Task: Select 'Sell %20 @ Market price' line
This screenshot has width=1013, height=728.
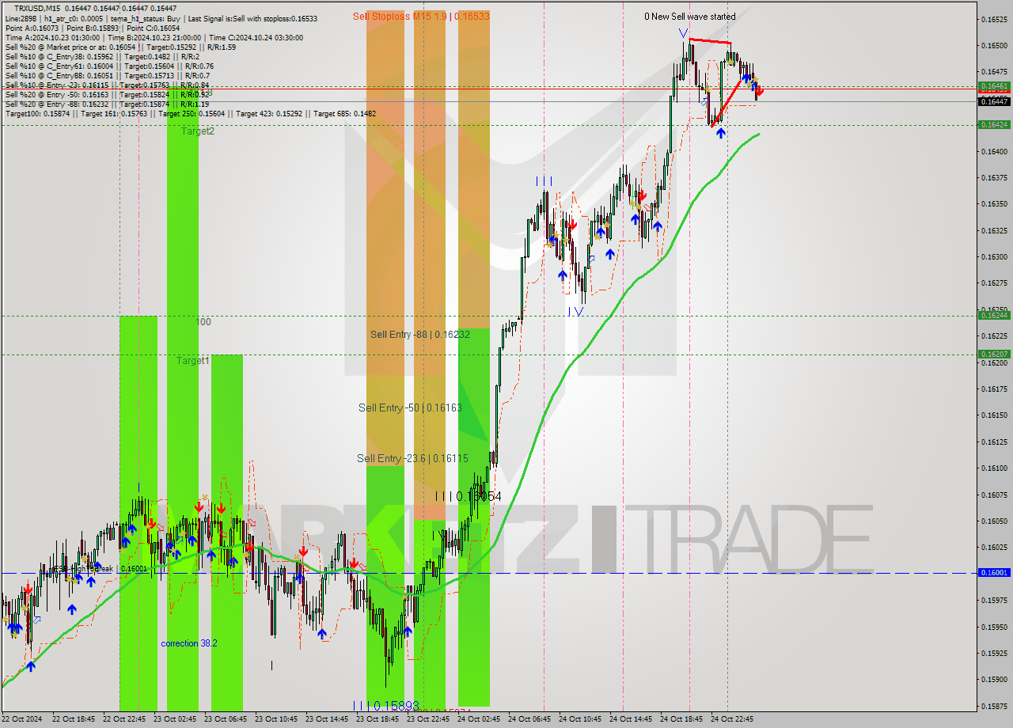Action: coord(120,47)
